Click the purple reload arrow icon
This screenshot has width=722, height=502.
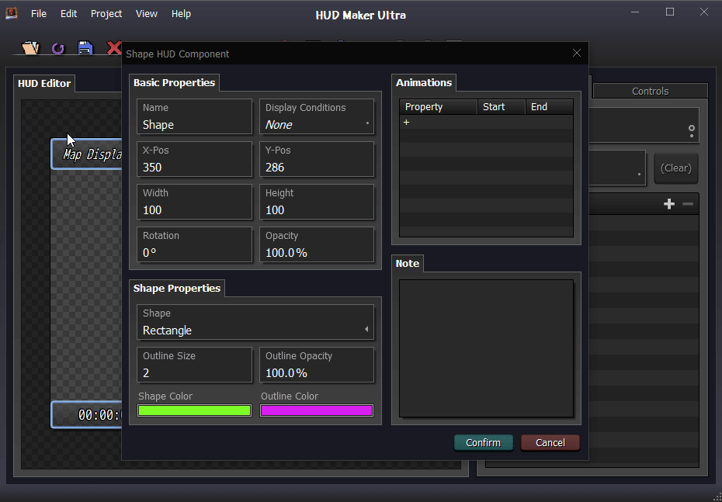point(58,48)
